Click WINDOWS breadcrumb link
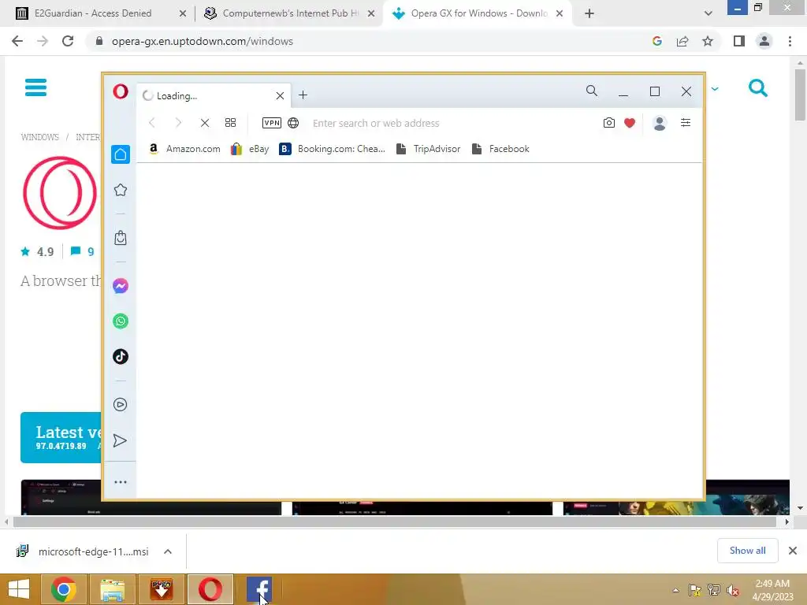The width and height of the screenshot is (807, 605). coord(39,137)
